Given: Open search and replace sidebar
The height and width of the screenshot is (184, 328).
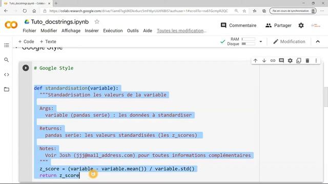Looking at the screenshot, I should tap(7, 60).
